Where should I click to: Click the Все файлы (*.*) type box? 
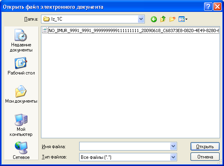click(x=125, y=157)
